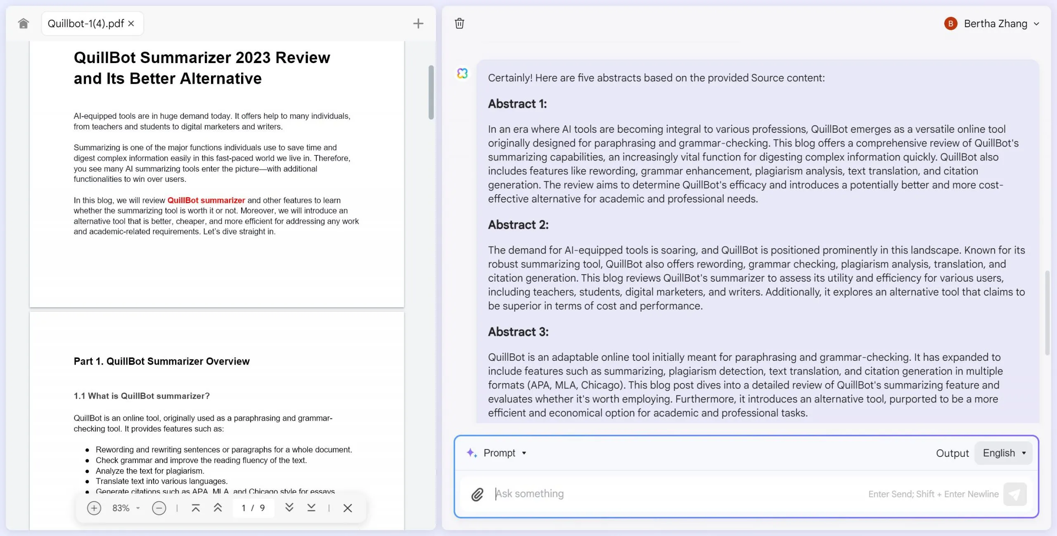The width and height of the screenshot is (1057, 536).
Task: Click the page number field showing 1 / 9
Action: tap(254, 508)
